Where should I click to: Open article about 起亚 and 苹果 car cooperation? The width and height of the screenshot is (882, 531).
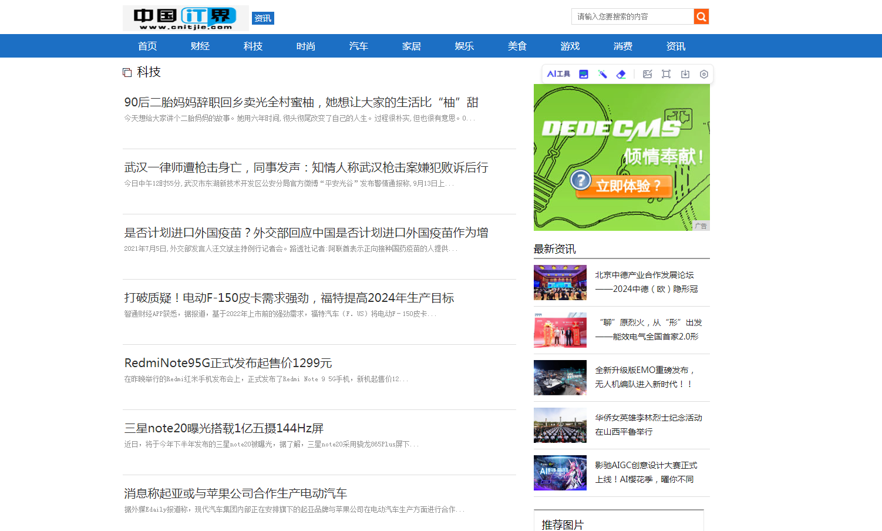(x=235, y=493)
